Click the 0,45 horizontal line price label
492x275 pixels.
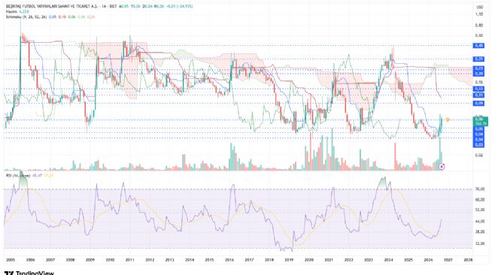[478, 45]
